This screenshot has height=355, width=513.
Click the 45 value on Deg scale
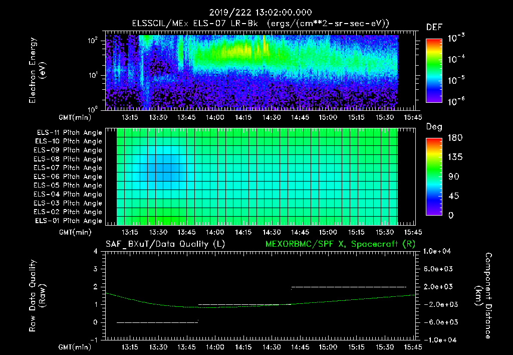[x=454, y=196]
